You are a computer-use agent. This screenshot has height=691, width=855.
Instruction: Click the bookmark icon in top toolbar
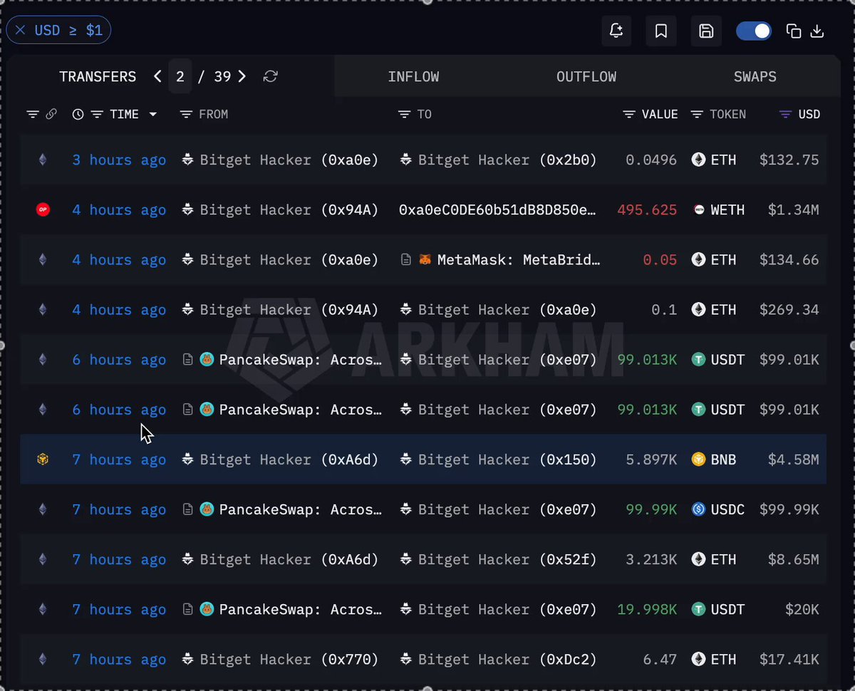click(x=661, y=31)
